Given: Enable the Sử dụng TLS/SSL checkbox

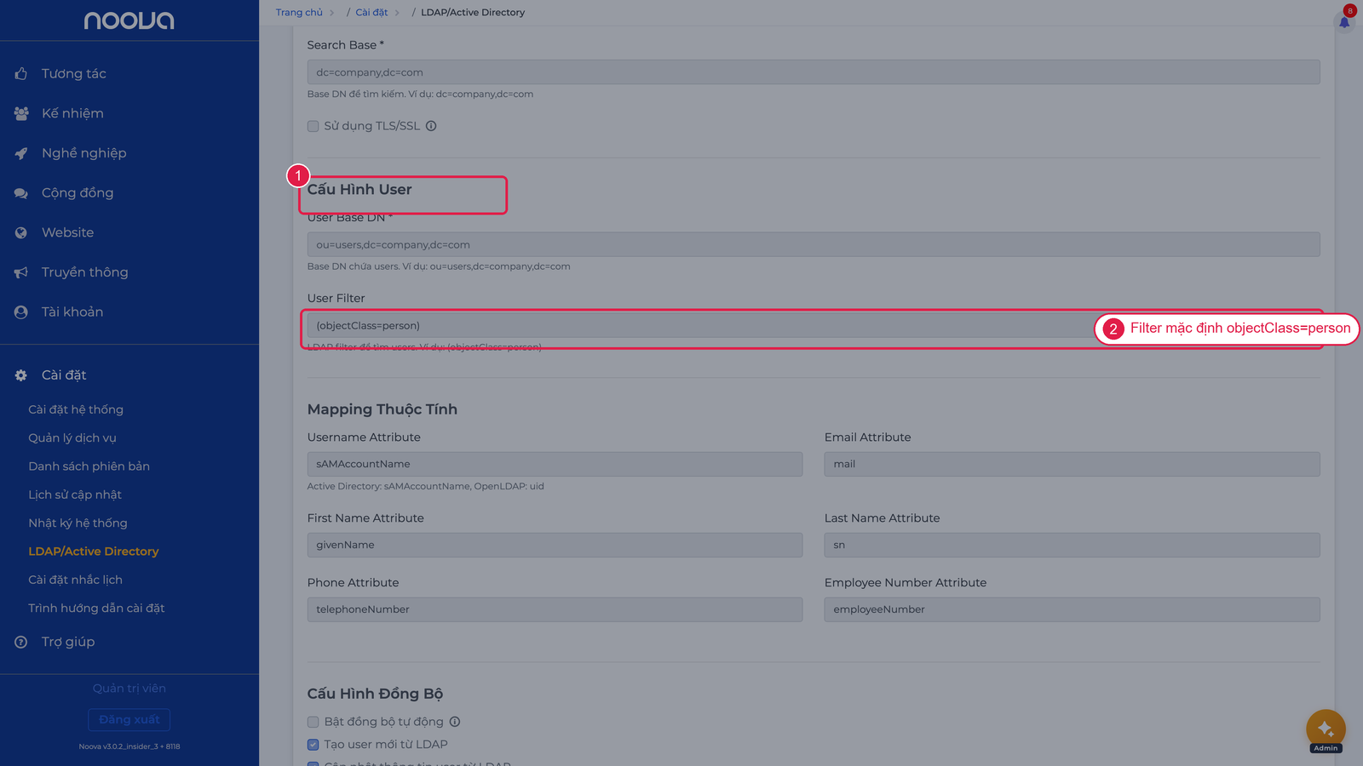Looking at the screenshot, I should coord(313,126).
